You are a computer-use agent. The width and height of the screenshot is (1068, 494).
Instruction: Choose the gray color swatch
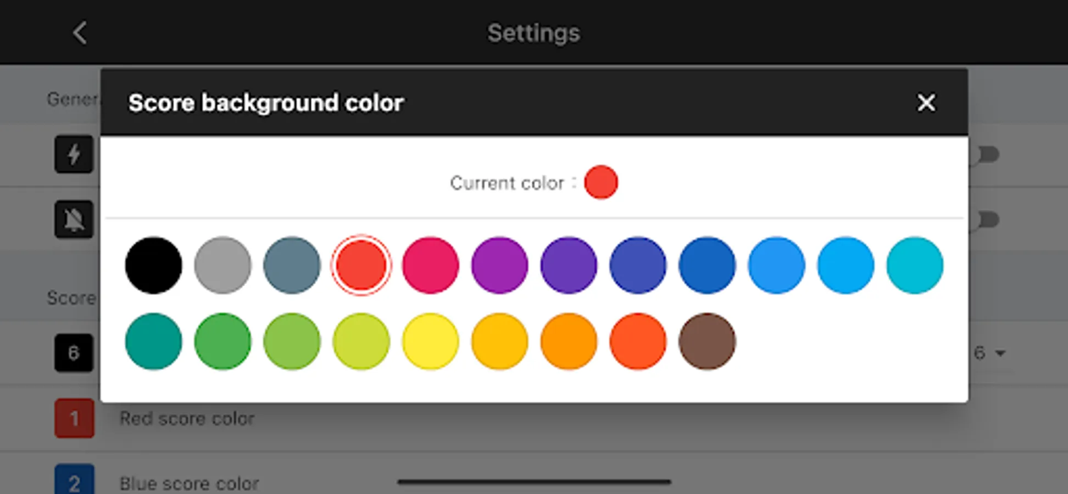tap(222, 265)
